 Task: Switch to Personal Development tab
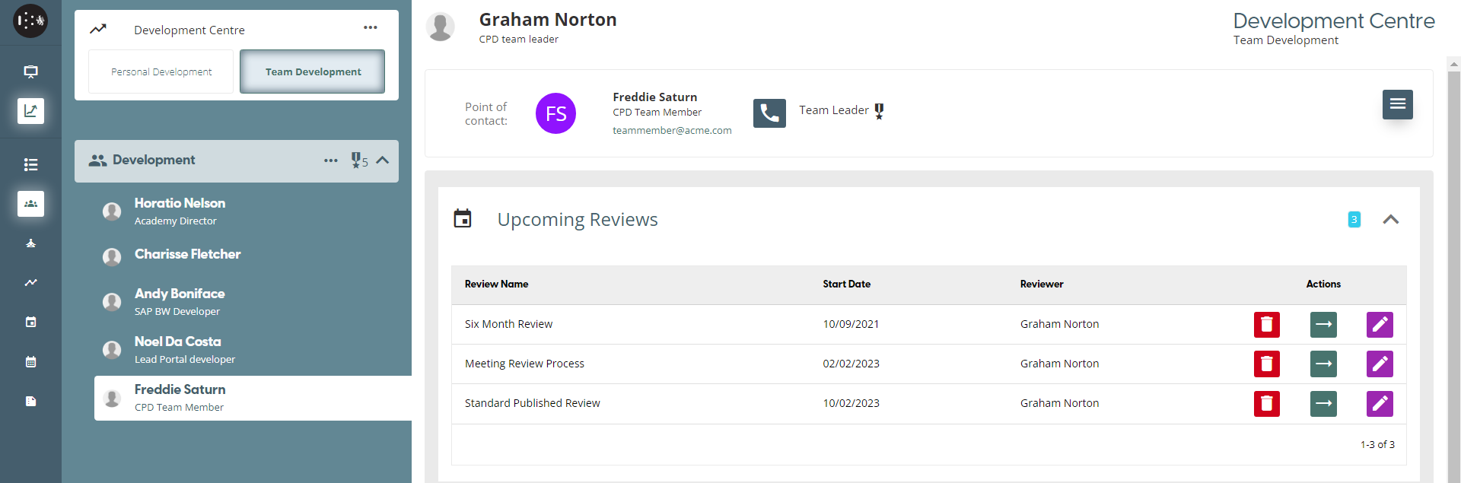pos(161,72)
